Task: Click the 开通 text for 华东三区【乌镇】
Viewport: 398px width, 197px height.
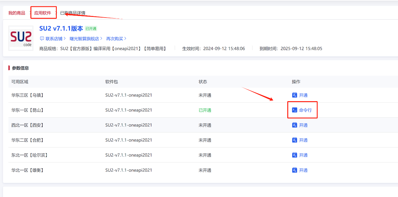Action: tap(303, 95)
